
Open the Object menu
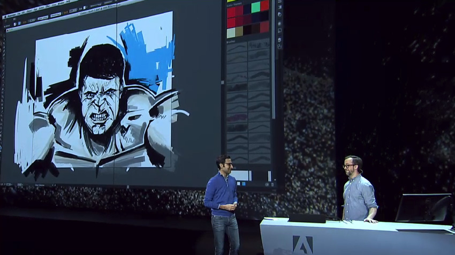(x=29, y=11)
